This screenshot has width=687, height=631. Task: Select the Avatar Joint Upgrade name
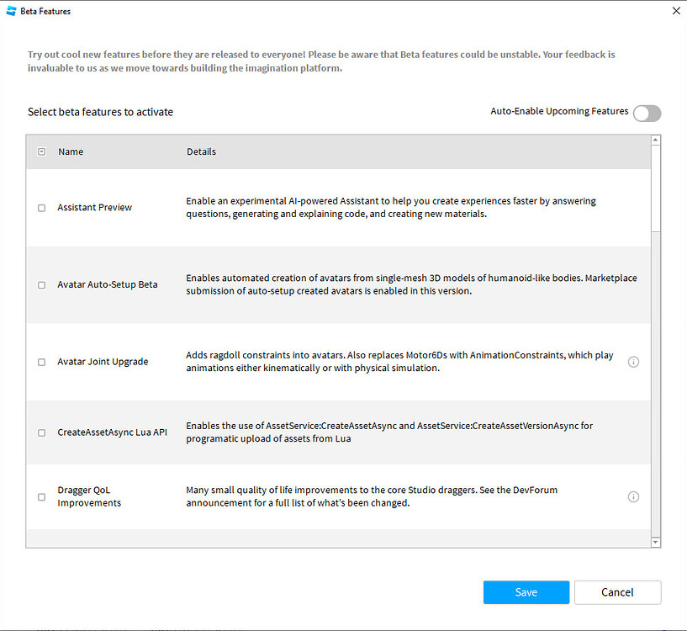click(x=103, y=362)
